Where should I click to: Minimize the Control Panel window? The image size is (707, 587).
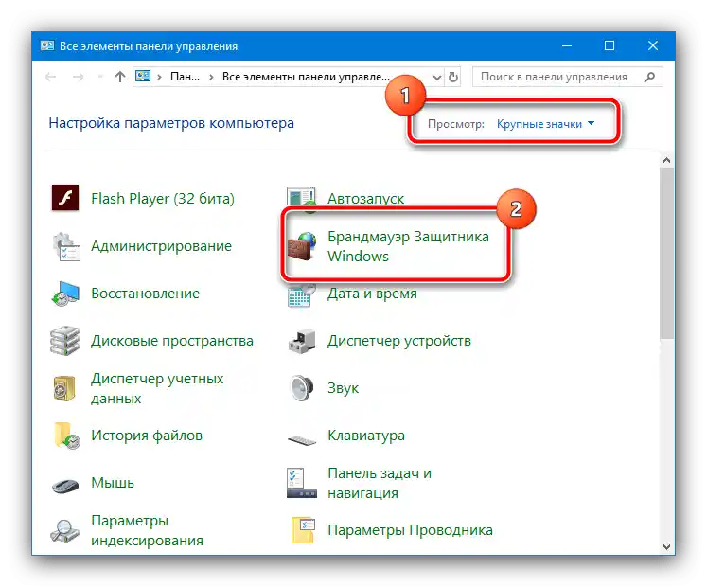[567, 45]
